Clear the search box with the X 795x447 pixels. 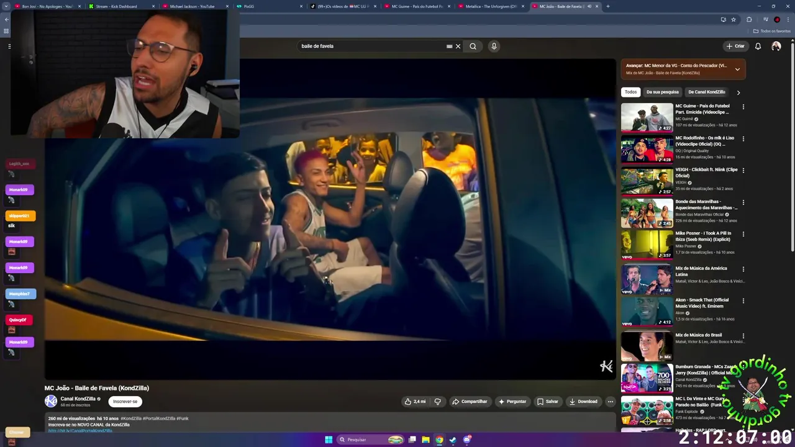pos(458,46)
